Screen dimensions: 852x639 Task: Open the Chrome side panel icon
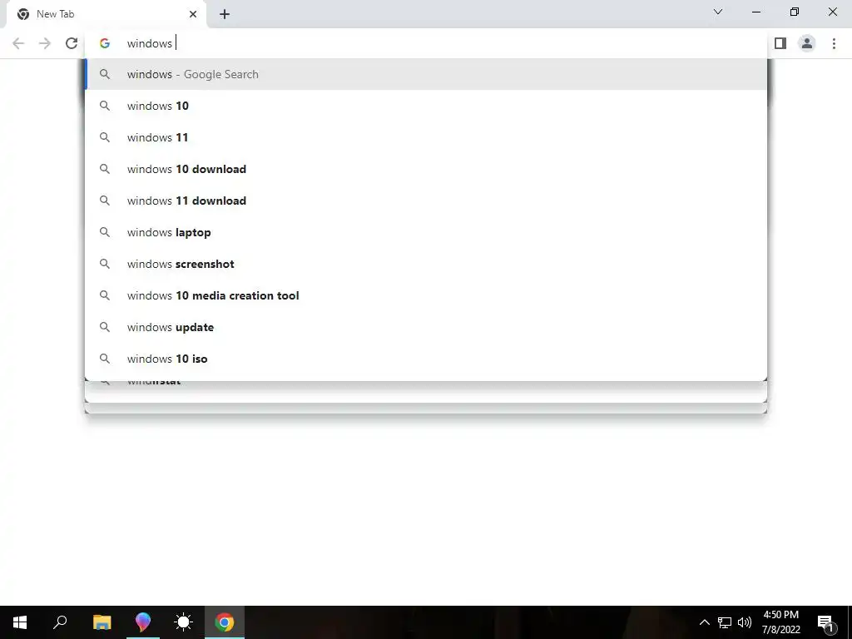pyautogui.click(x=780, y=43)
